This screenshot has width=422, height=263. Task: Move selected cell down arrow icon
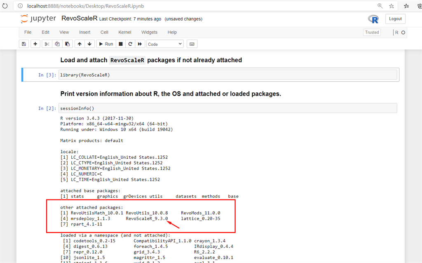90,44
